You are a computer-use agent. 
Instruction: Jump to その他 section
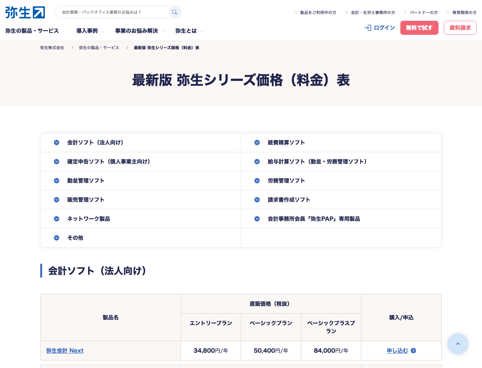click(x=141, y=238)
